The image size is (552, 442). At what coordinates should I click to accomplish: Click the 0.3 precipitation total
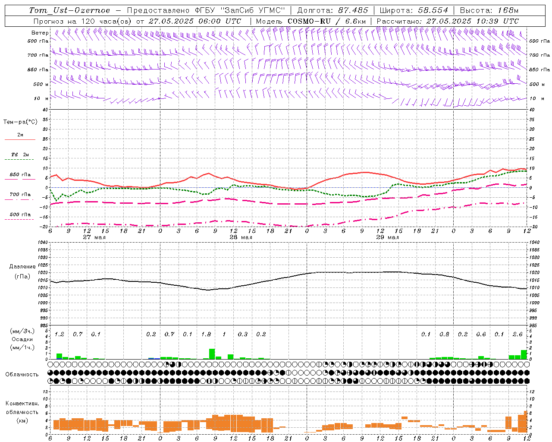243,335
